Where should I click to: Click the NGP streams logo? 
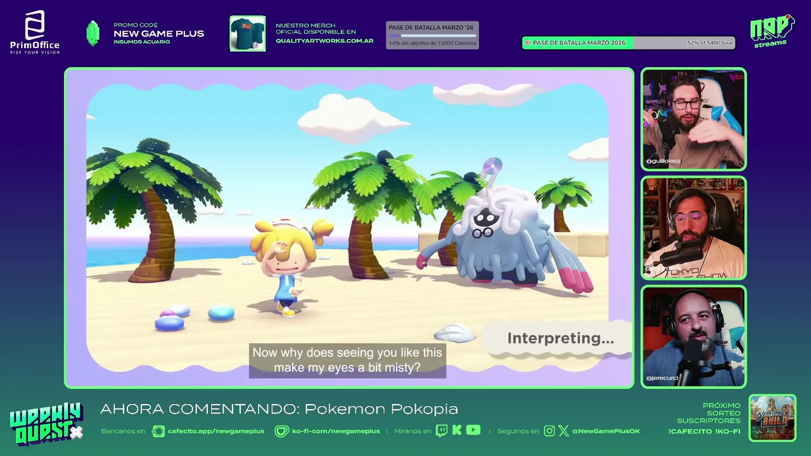click(x=772, y=30)
